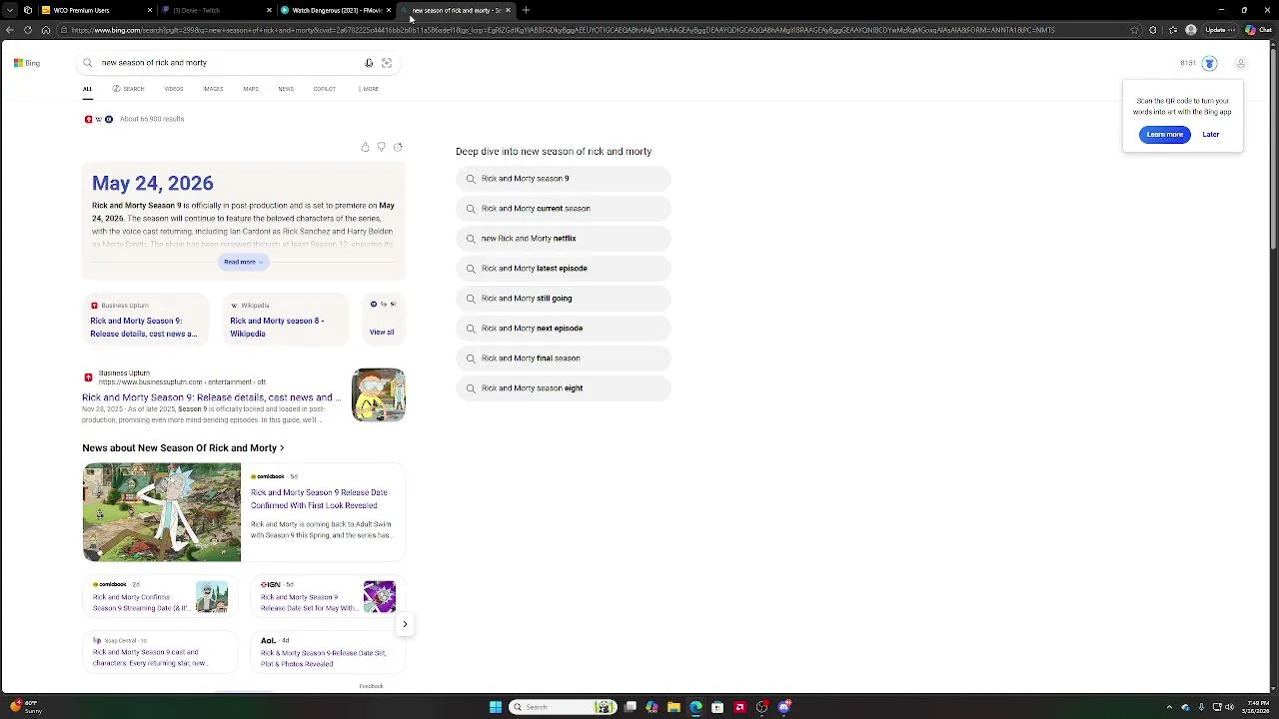This screenshot has width=1279, height=719.
Task: Open new browser tab with plus
Action: coord(526,10)
